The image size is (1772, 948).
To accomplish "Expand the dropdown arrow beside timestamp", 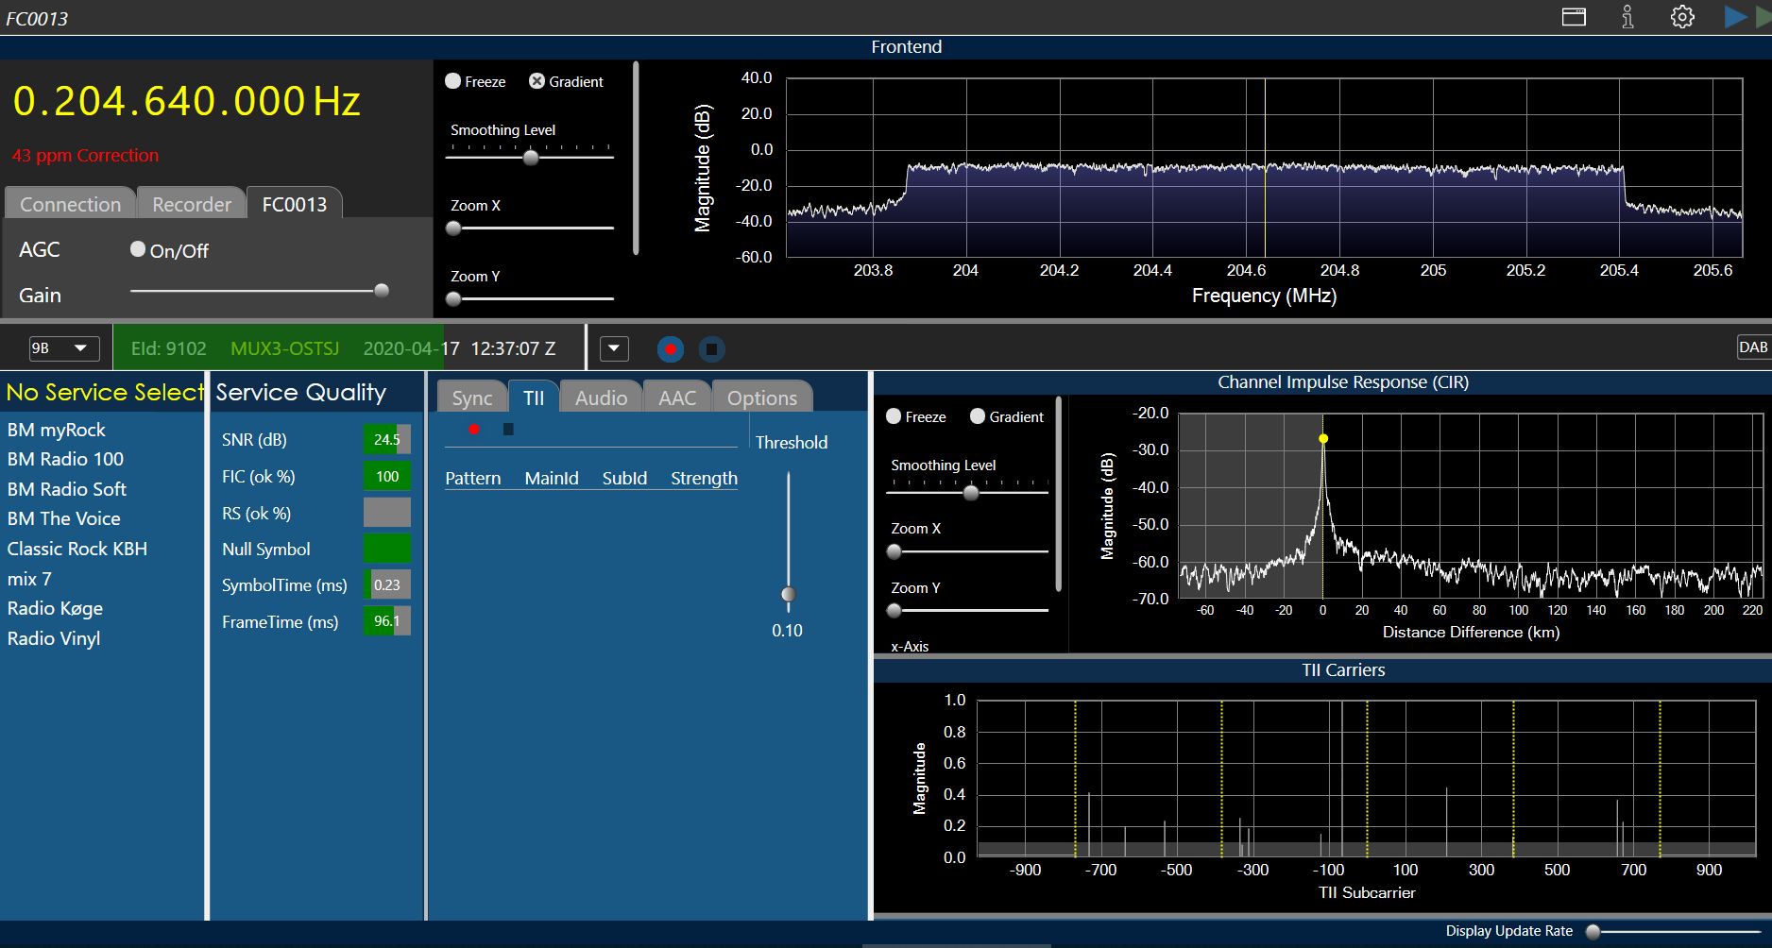I will tap(614, 348).
